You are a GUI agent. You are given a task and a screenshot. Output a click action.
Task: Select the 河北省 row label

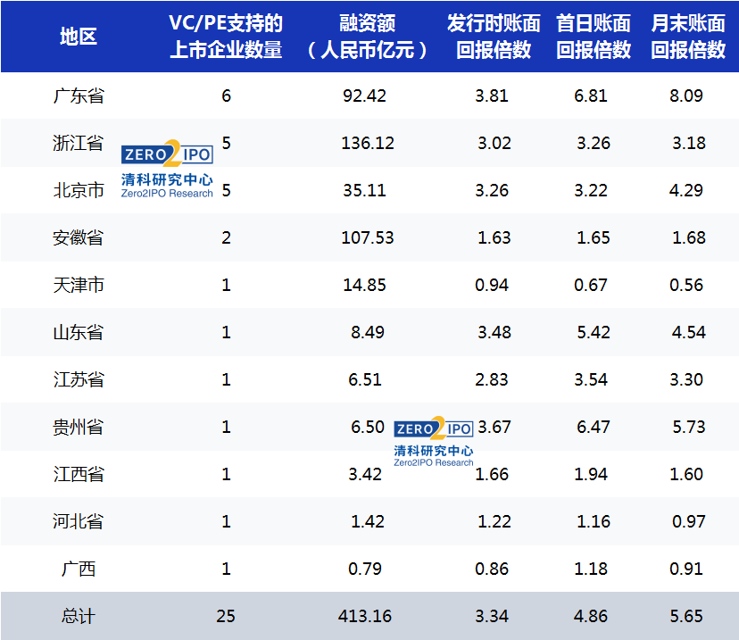[79, 521]
